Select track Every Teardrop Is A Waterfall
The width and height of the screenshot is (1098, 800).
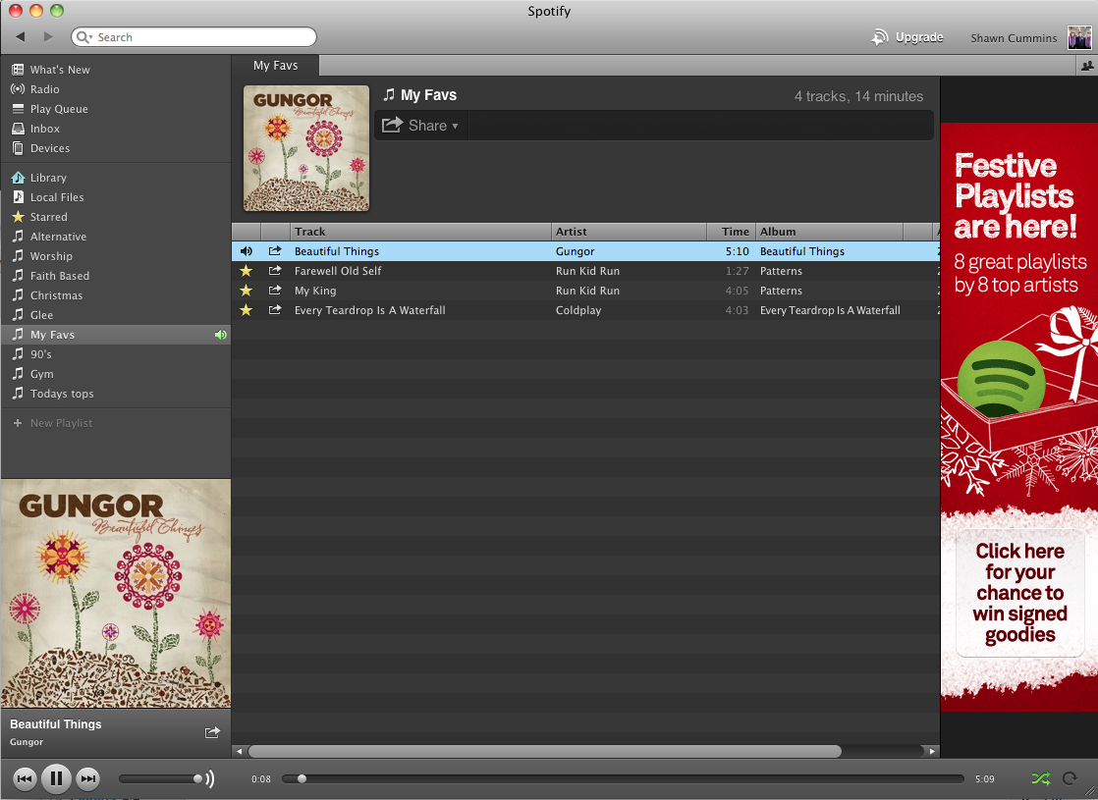369,310
